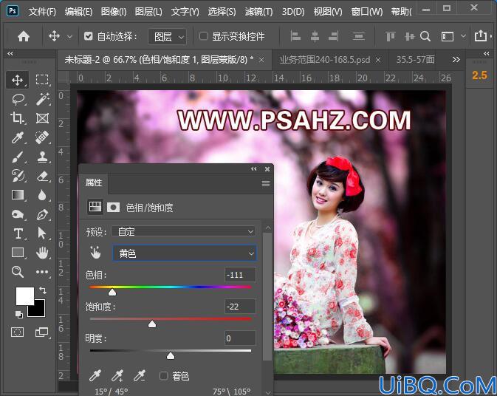Open the 图像(I) menu
This screenshot has height=396, width=497.
(x=114, y=12)
